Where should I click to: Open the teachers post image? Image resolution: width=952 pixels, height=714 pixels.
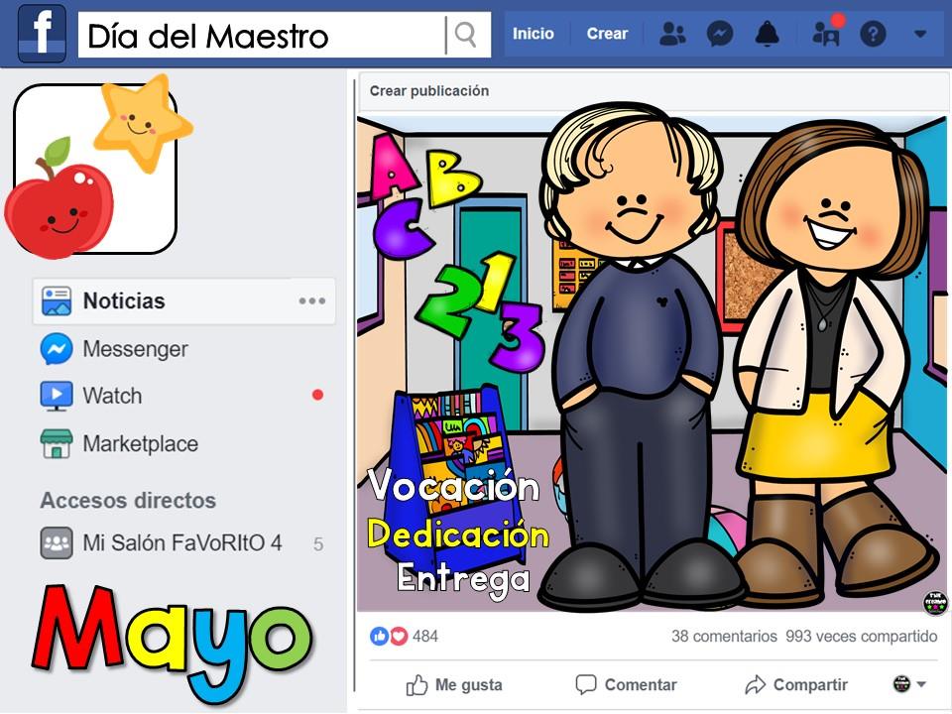(653, 363)
